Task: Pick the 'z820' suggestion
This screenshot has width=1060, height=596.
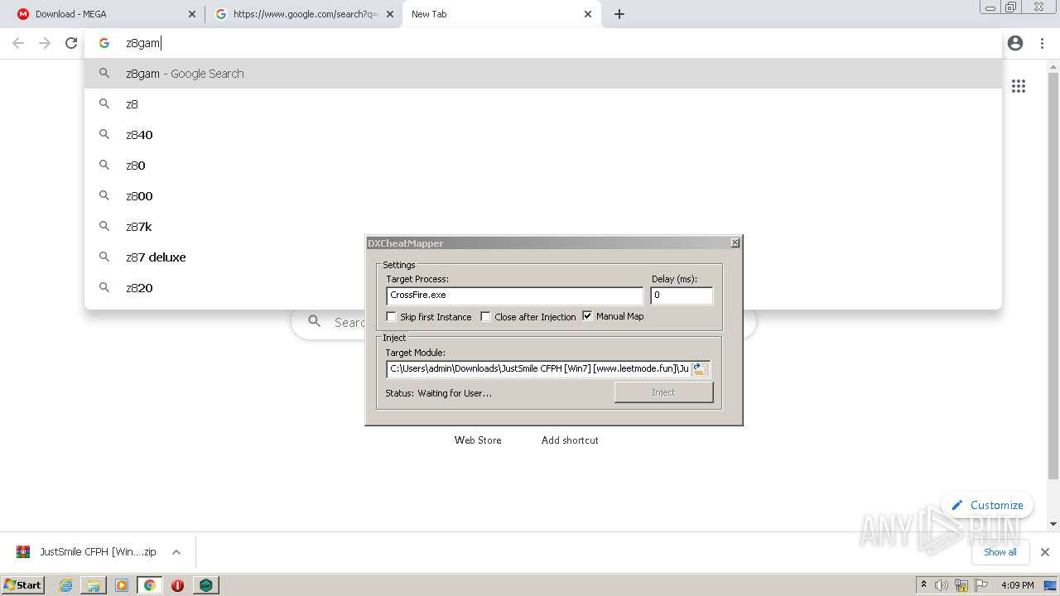Action: 543,288
